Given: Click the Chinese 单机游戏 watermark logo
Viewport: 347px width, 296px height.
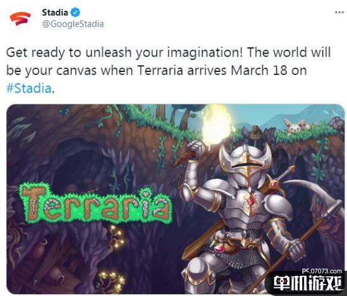Looking at the screenshot, I should [307, 283].
